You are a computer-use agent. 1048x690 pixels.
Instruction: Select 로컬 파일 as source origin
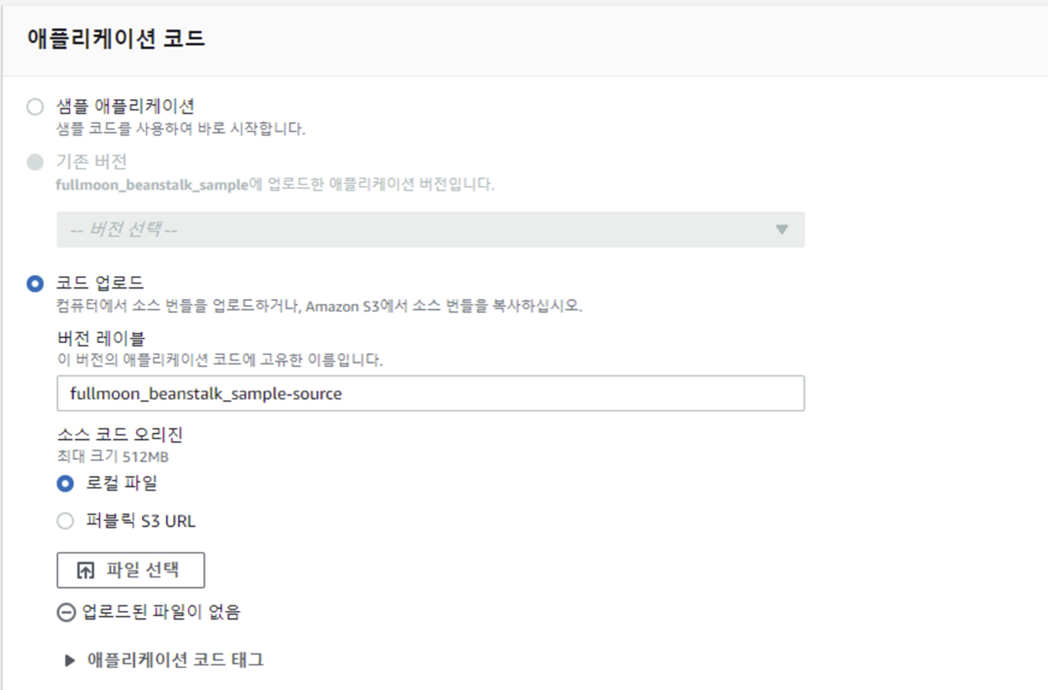coord(65,484)
